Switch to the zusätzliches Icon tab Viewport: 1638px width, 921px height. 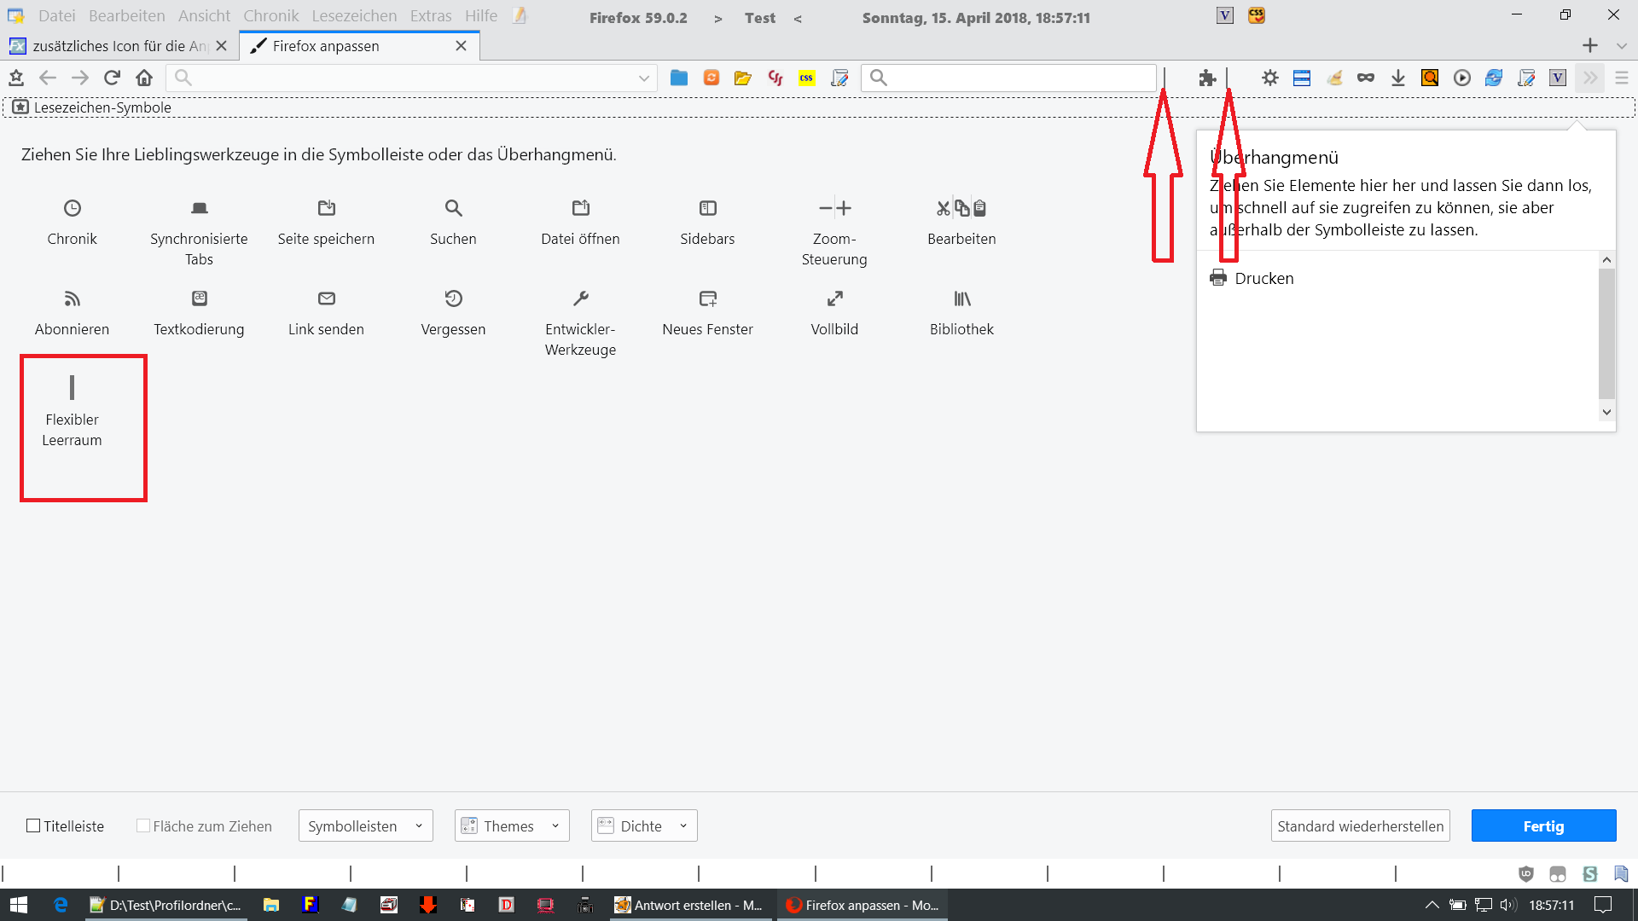point(118,46)
